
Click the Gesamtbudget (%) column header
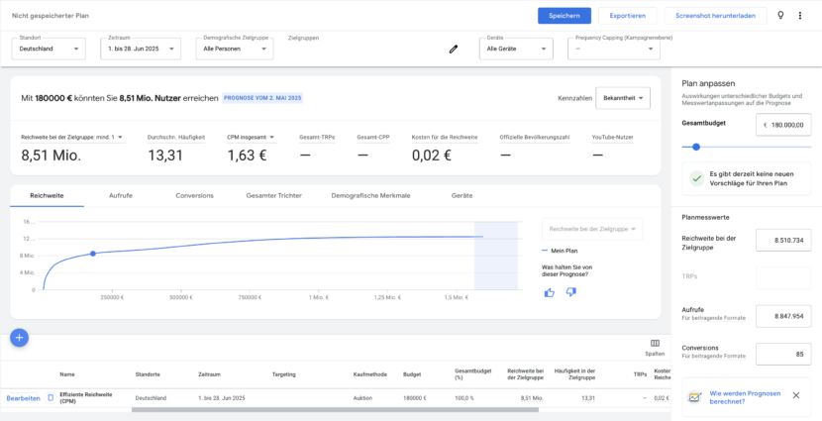click(x=472, y=374)
